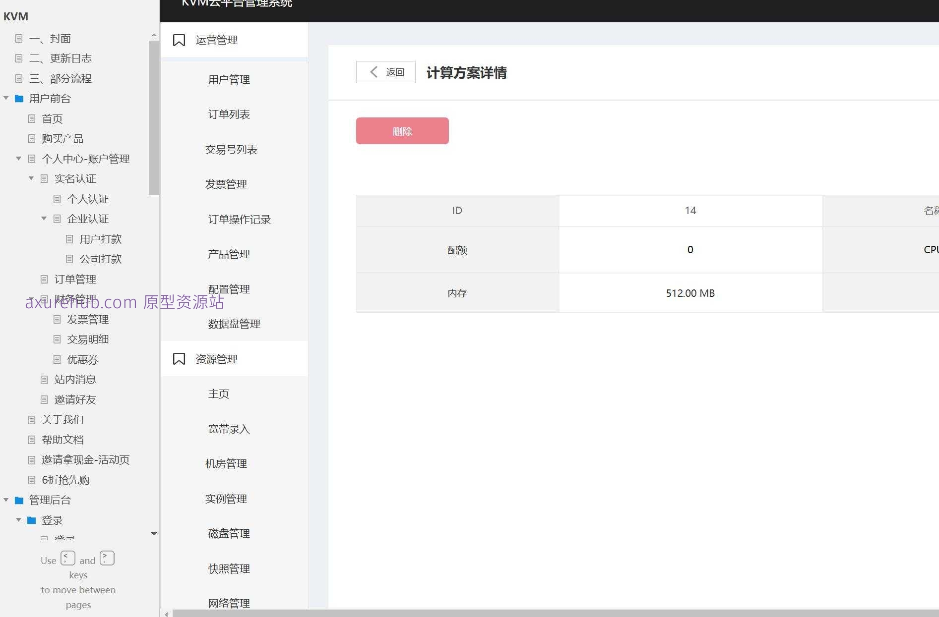Collapse the 企业认证 tree node
The width and height of the screenshot is (939, 617).
[x=43, y=219]
